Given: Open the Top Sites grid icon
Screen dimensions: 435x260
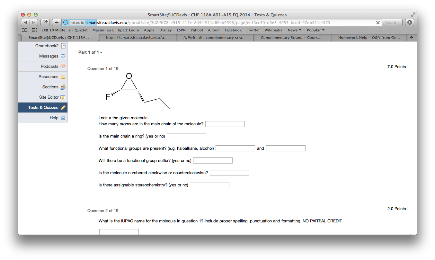Looking at the screenshot, I should click(x=34, y=30).
